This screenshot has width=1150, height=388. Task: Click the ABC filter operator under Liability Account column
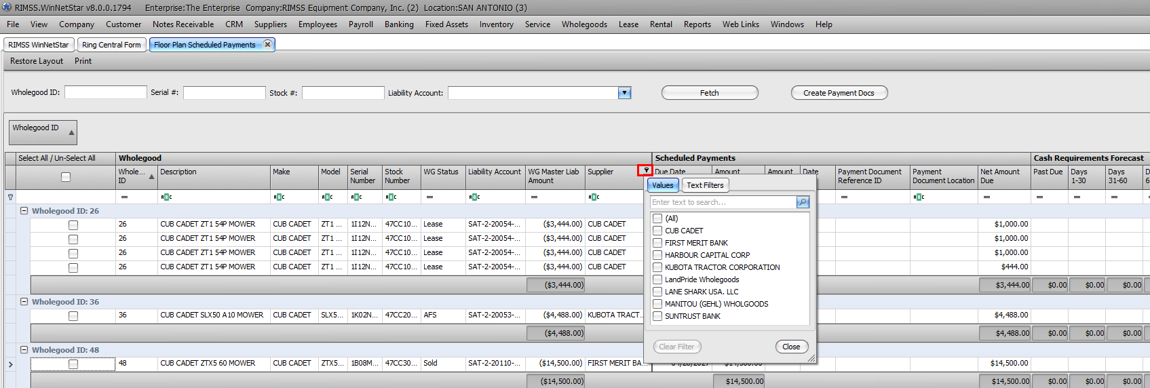[x=474, y=197]
